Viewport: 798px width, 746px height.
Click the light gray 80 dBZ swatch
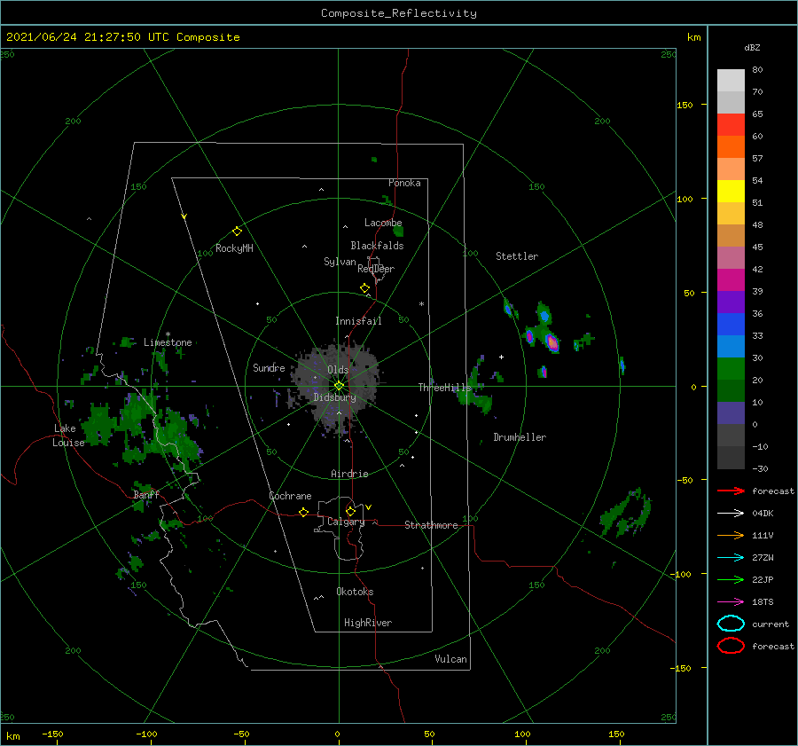point(731,81)
